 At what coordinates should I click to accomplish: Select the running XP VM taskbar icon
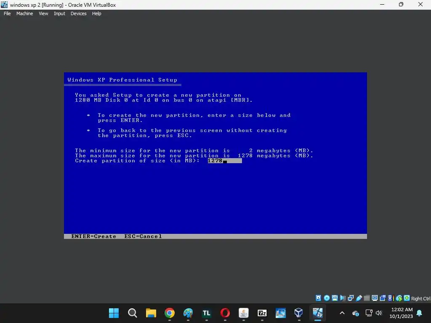pyautogui.click(x=318, y=313)
